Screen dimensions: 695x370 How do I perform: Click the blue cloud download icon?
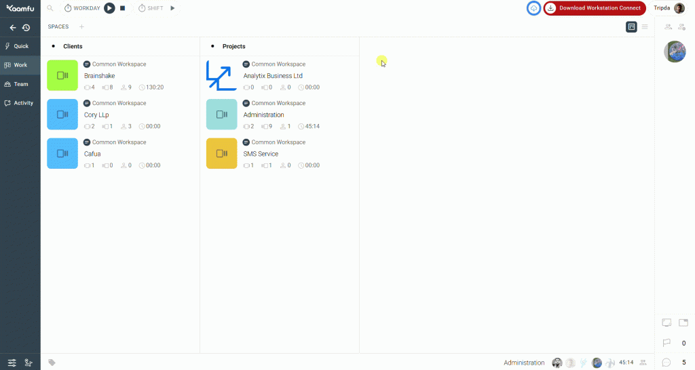coord(534,8)
